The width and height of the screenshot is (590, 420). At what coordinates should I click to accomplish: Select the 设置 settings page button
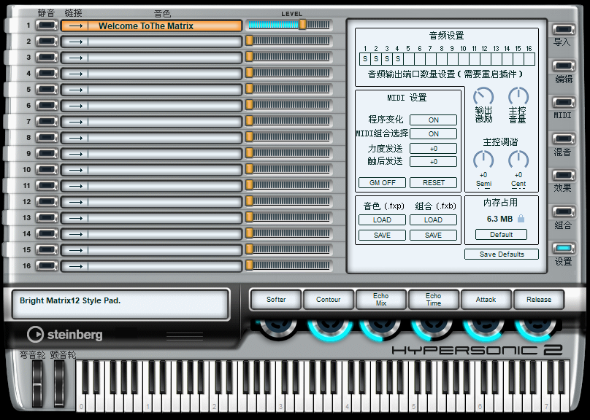pos(563,248)
